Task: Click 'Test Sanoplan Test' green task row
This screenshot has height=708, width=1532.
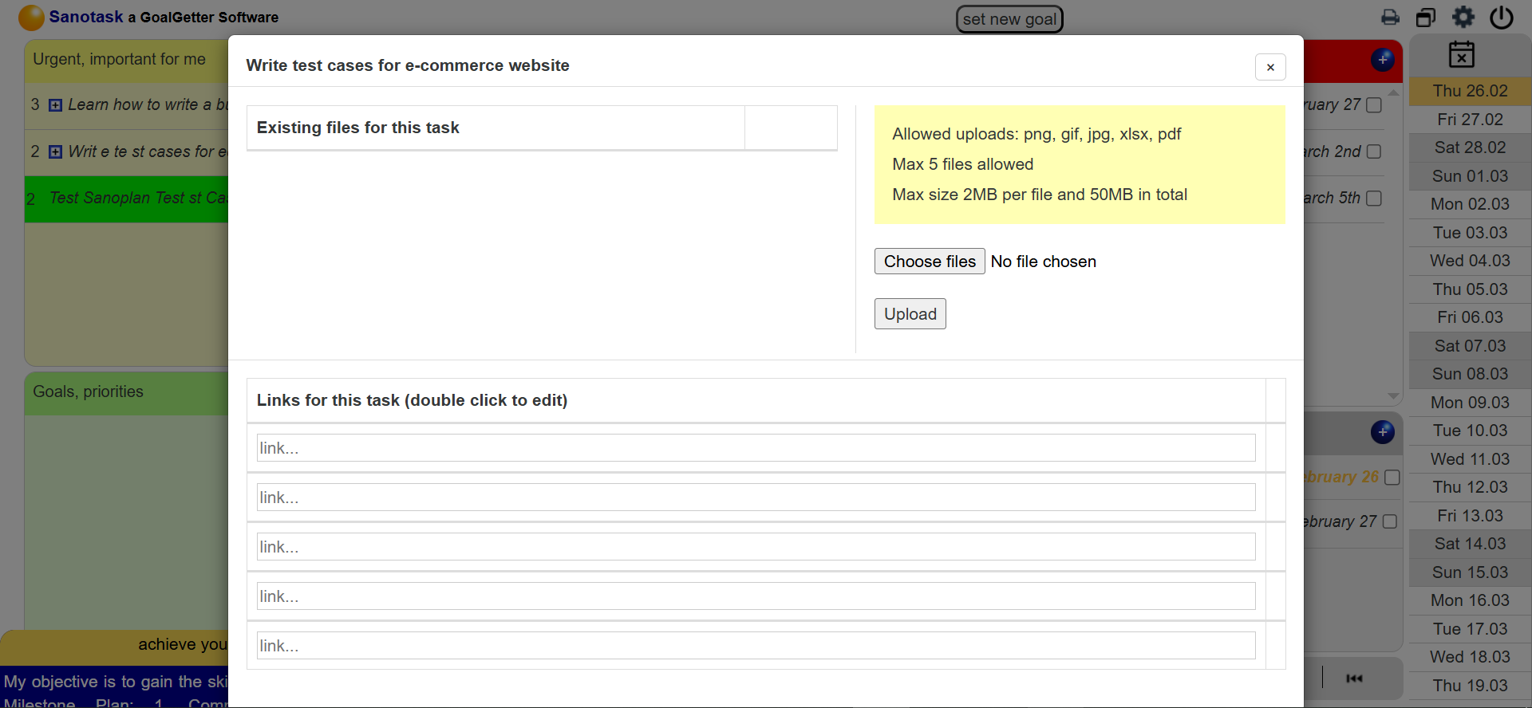Action: 127,199
